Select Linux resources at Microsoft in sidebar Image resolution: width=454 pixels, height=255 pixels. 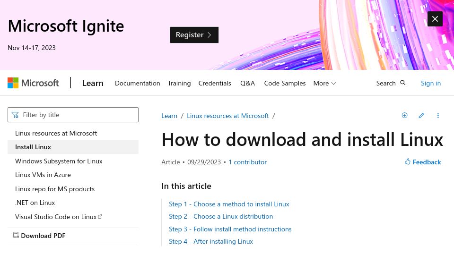click(56, 133)
